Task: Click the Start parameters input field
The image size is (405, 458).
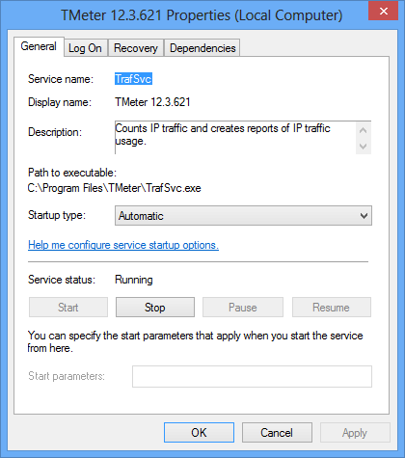Action: (x=252, y=376)
